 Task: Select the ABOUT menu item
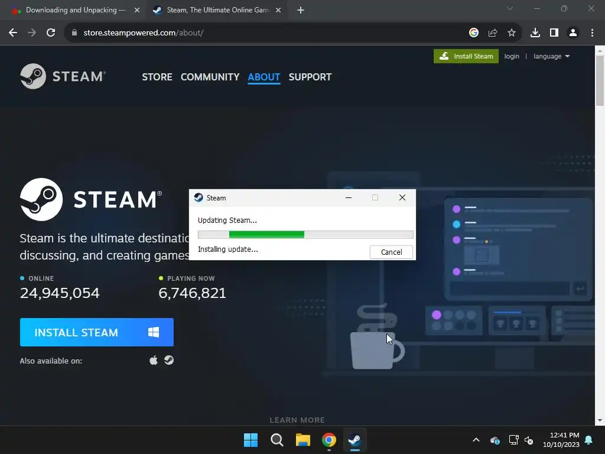(x=264, y=77)
